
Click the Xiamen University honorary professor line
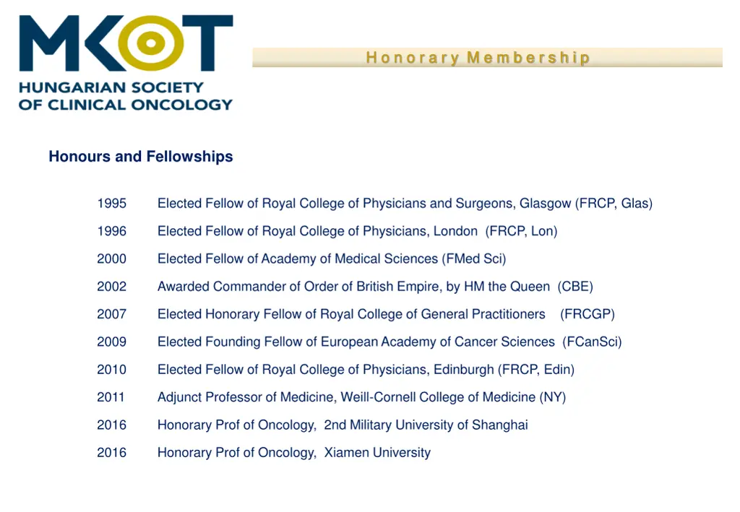pos(294,453)
